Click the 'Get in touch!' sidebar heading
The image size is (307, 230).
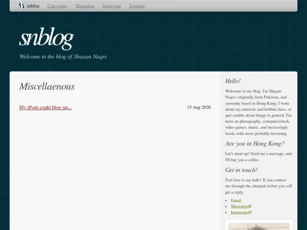[241, 170]
